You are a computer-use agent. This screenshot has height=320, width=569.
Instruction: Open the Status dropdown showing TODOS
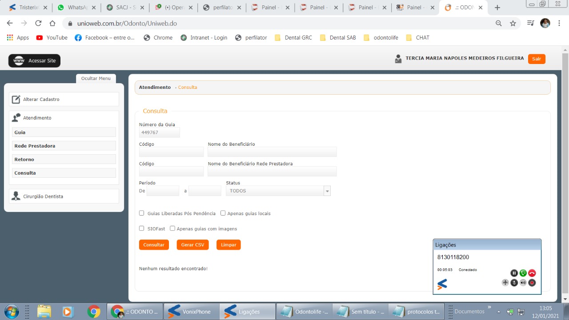point(278,191)
